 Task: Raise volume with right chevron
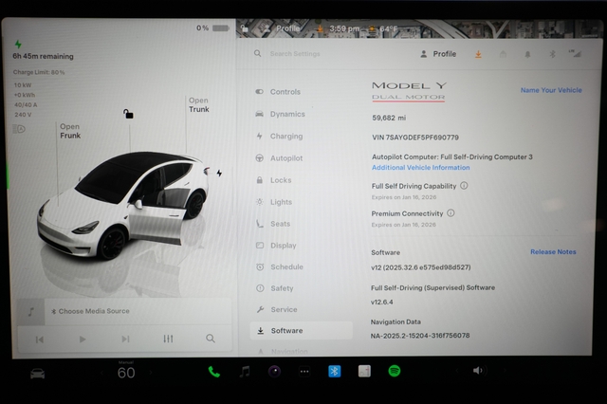[505, 370]
